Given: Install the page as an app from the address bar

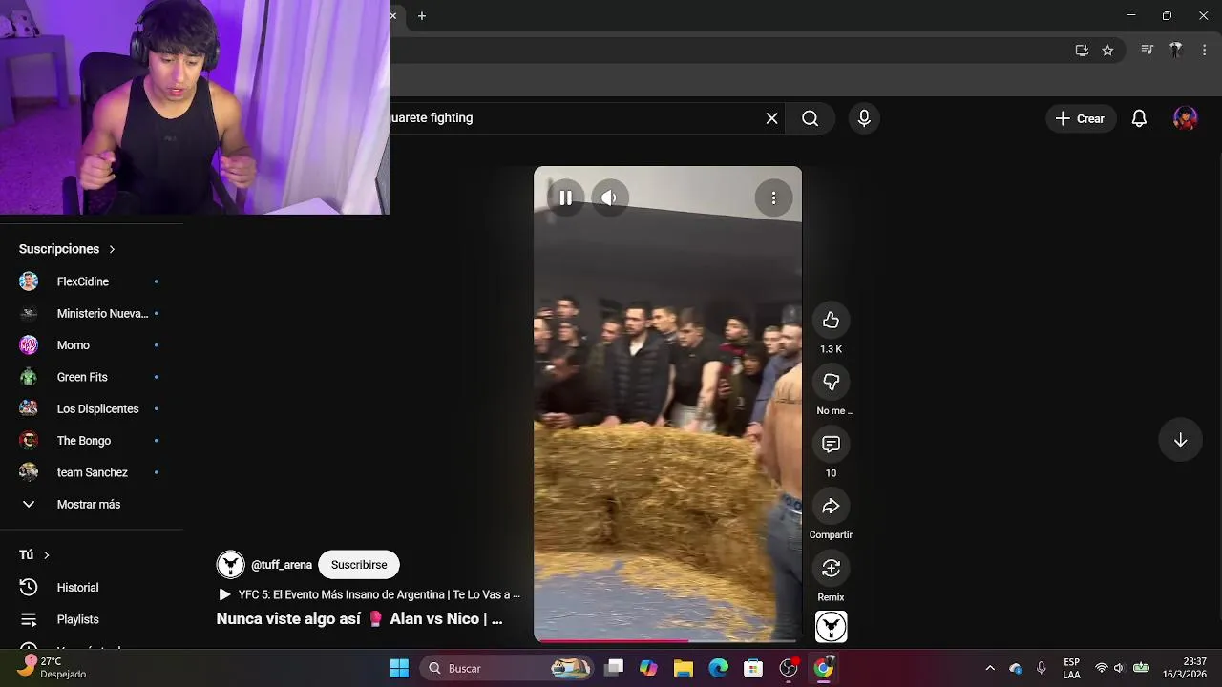Looking at the screenshot, I should click(1082, 51).
